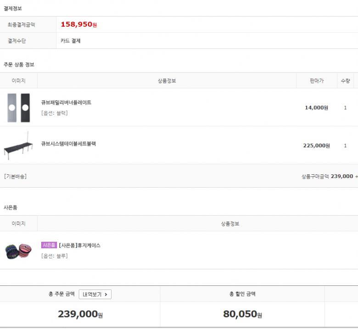This screenshot has width=358, height=329.
Task: Click the 주문 상품 정보 section heading
Action: coord(19,65)
